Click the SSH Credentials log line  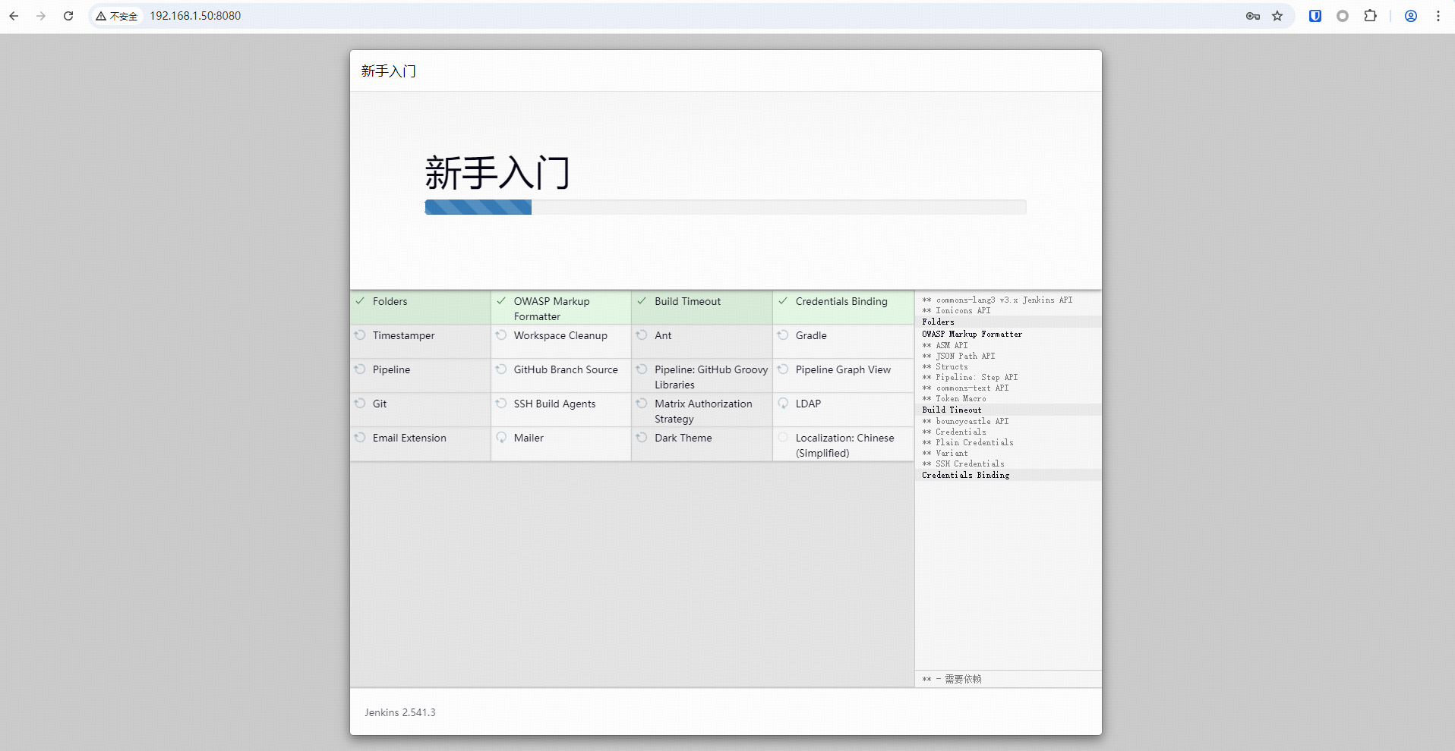[963, 463]
